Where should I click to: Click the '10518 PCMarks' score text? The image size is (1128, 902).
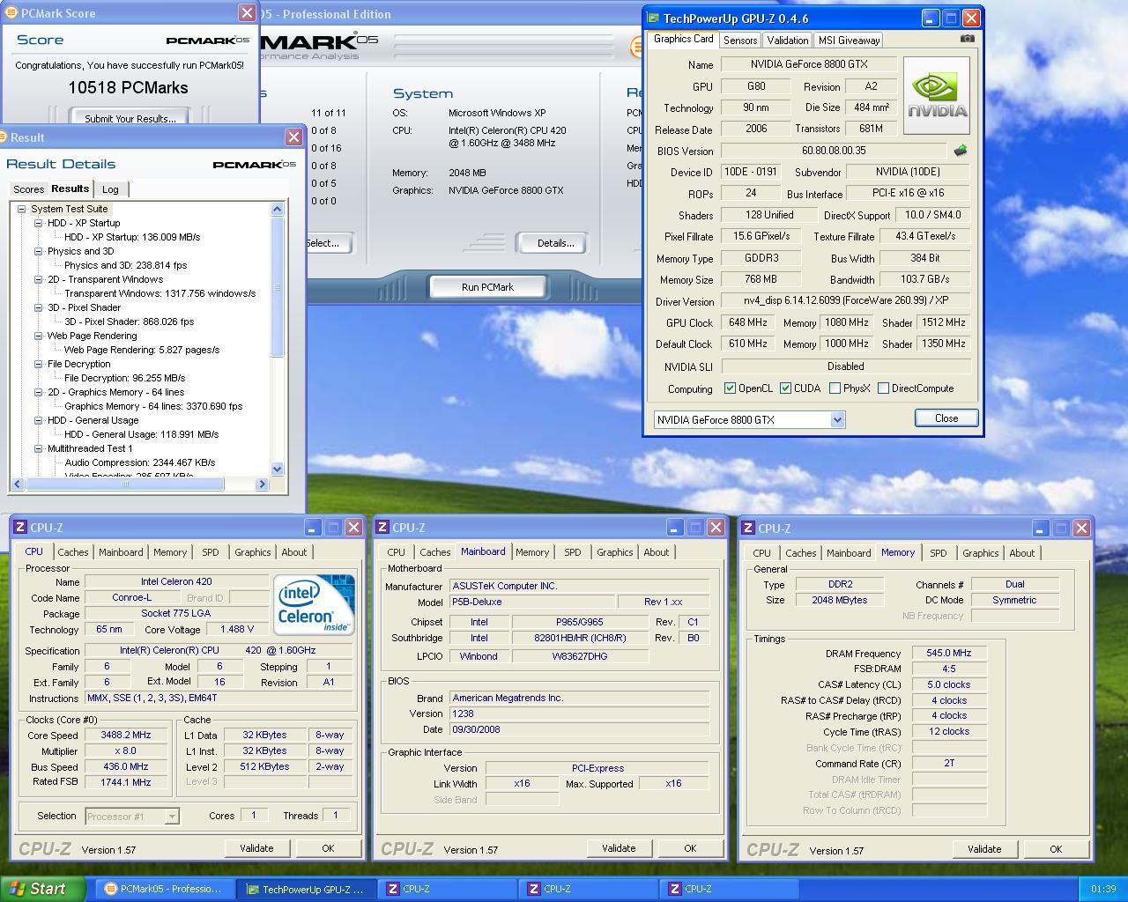128,88
